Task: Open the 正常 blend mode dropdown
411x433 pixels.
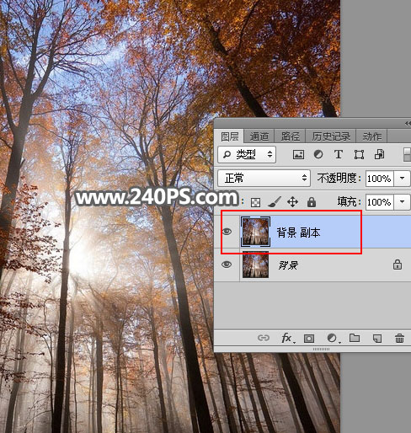Action: click(264, 178)
